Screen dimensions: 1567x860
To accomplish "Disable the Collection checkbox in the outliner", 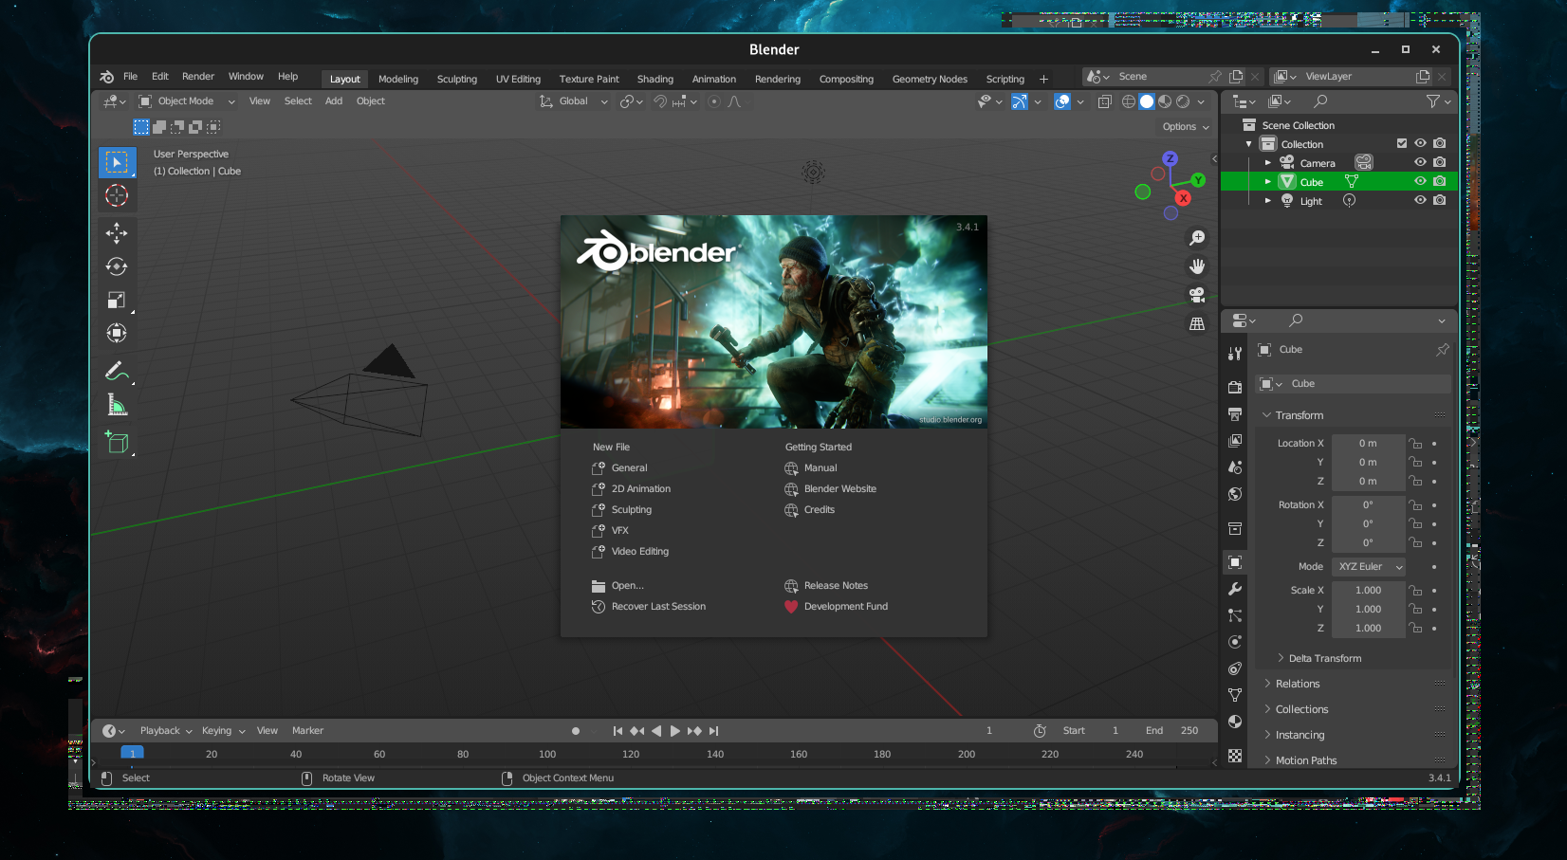I will (x=1401, y=143).
